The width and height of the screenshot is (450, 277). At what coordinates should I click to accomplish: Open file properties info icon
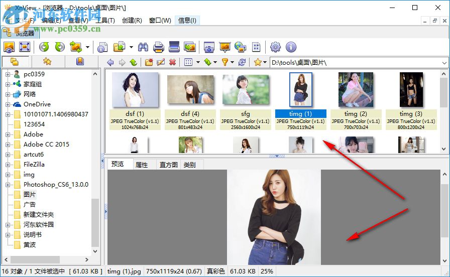102,47
